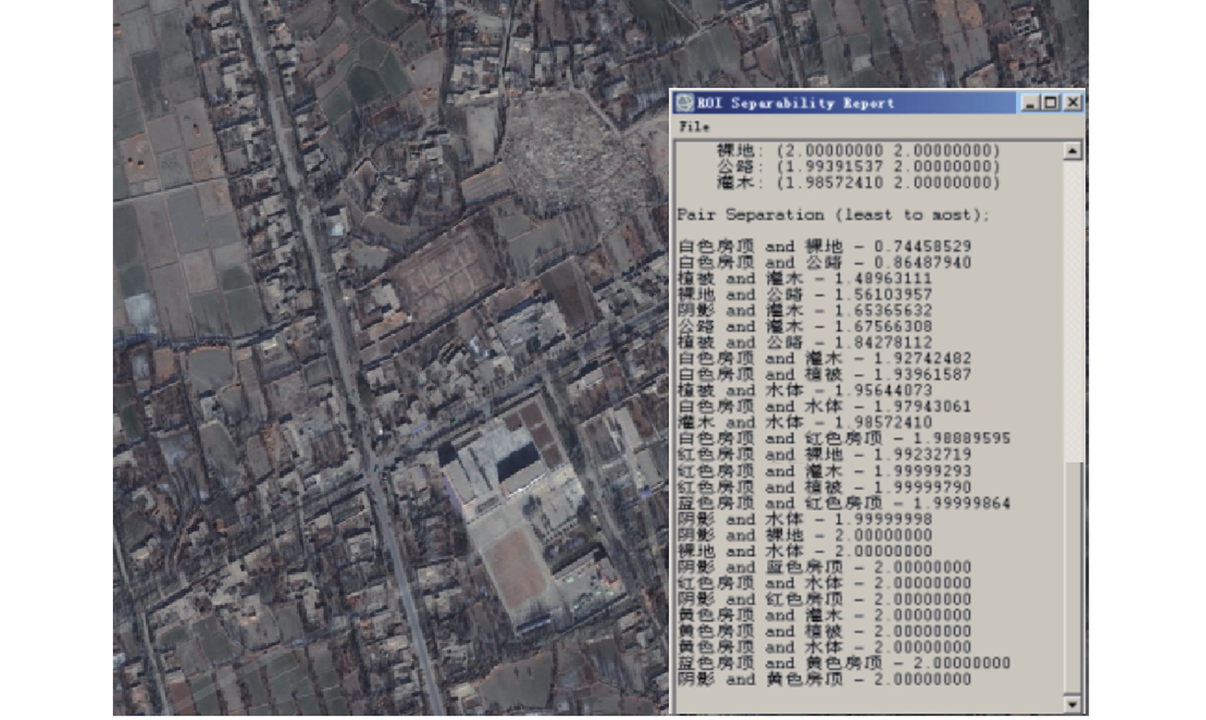This screenshot has height=720, width=1206.
Task: Click the line with value 1.56103957
Action: [x=804, y=295]
